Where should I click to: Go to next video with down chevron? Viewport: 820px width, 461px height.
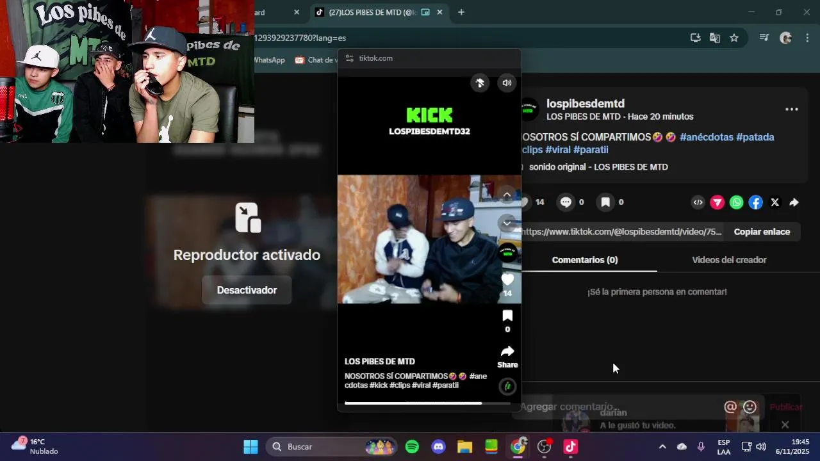tap(507, 223)
